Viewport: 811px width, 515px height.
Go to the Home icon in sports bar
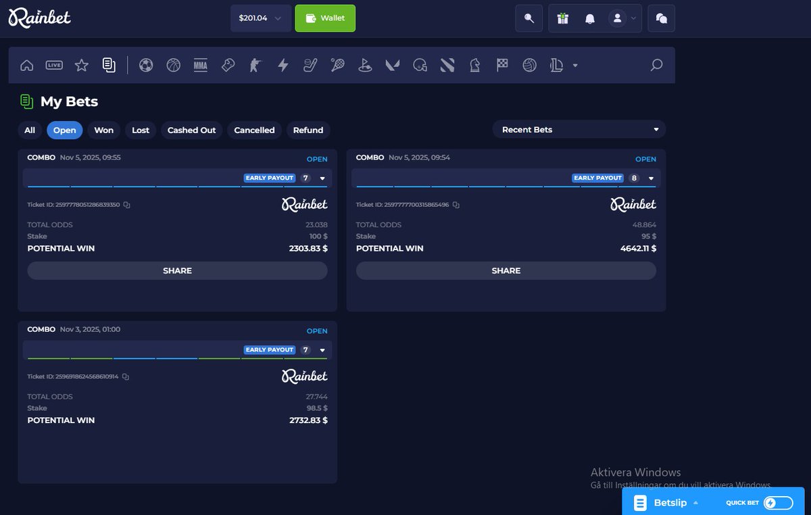(x=27, y=66)
